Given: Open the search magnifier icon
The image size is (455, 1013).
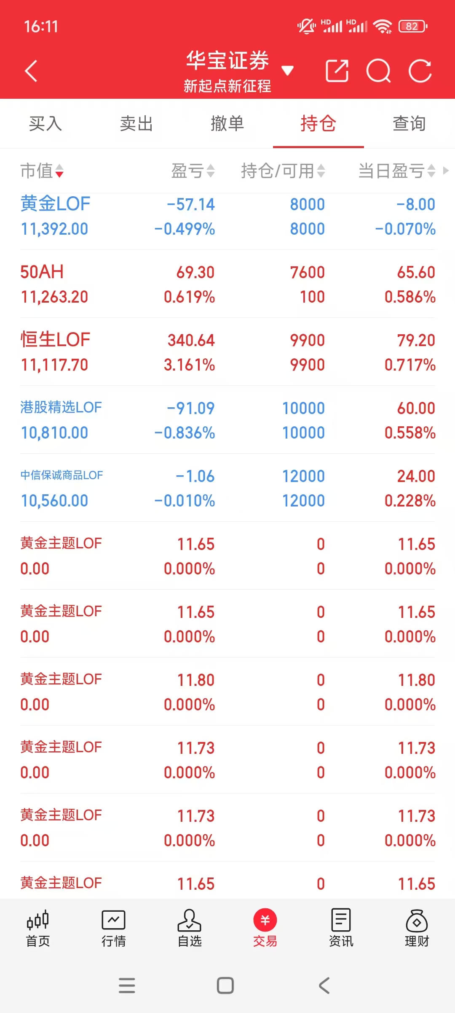Looking at the screenshot, I should (378, 71).
